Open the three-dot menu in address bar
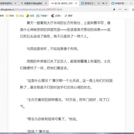The image size is (134, 134). [x=120, y=9]
